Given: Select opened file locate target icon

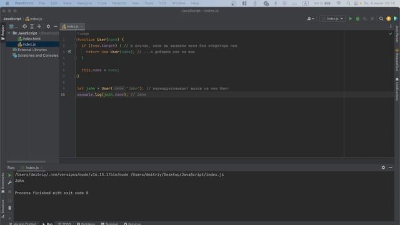Looking at the screenshot, I should 24,26.
